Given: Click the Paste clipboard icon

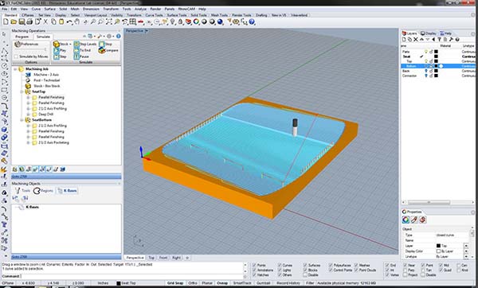Looking at the screenshot, I should pyautogui.click(x=61, y=22).
